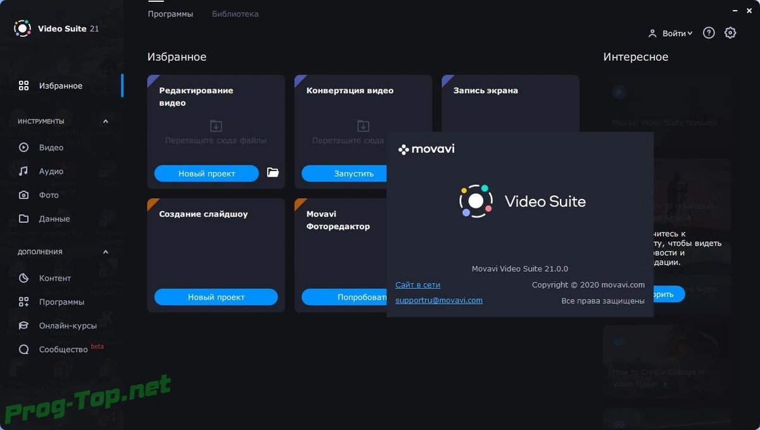Click the Создание слайдшоу card title
760x430 pixels.
(203, 214)
